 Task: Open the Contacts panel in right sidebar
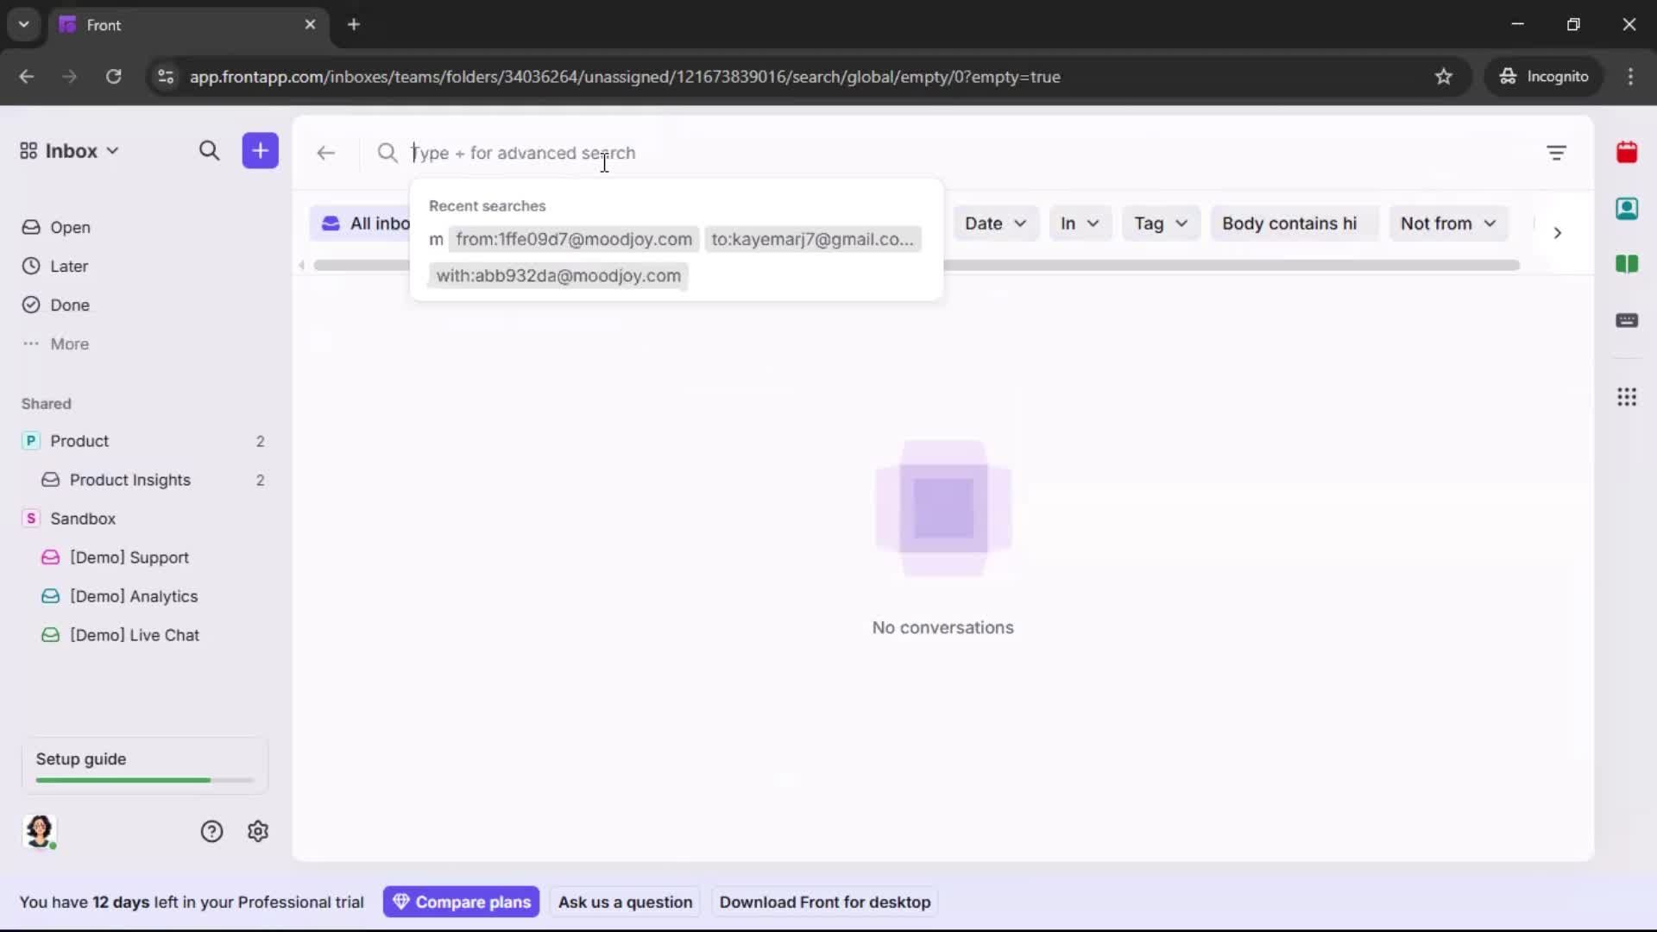point(1629,209)
